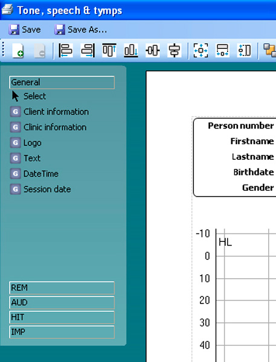The width and height of the screenshot is (276, 362).
Task: Choose the align top toolbar icon
Action: tap(109, 50)
